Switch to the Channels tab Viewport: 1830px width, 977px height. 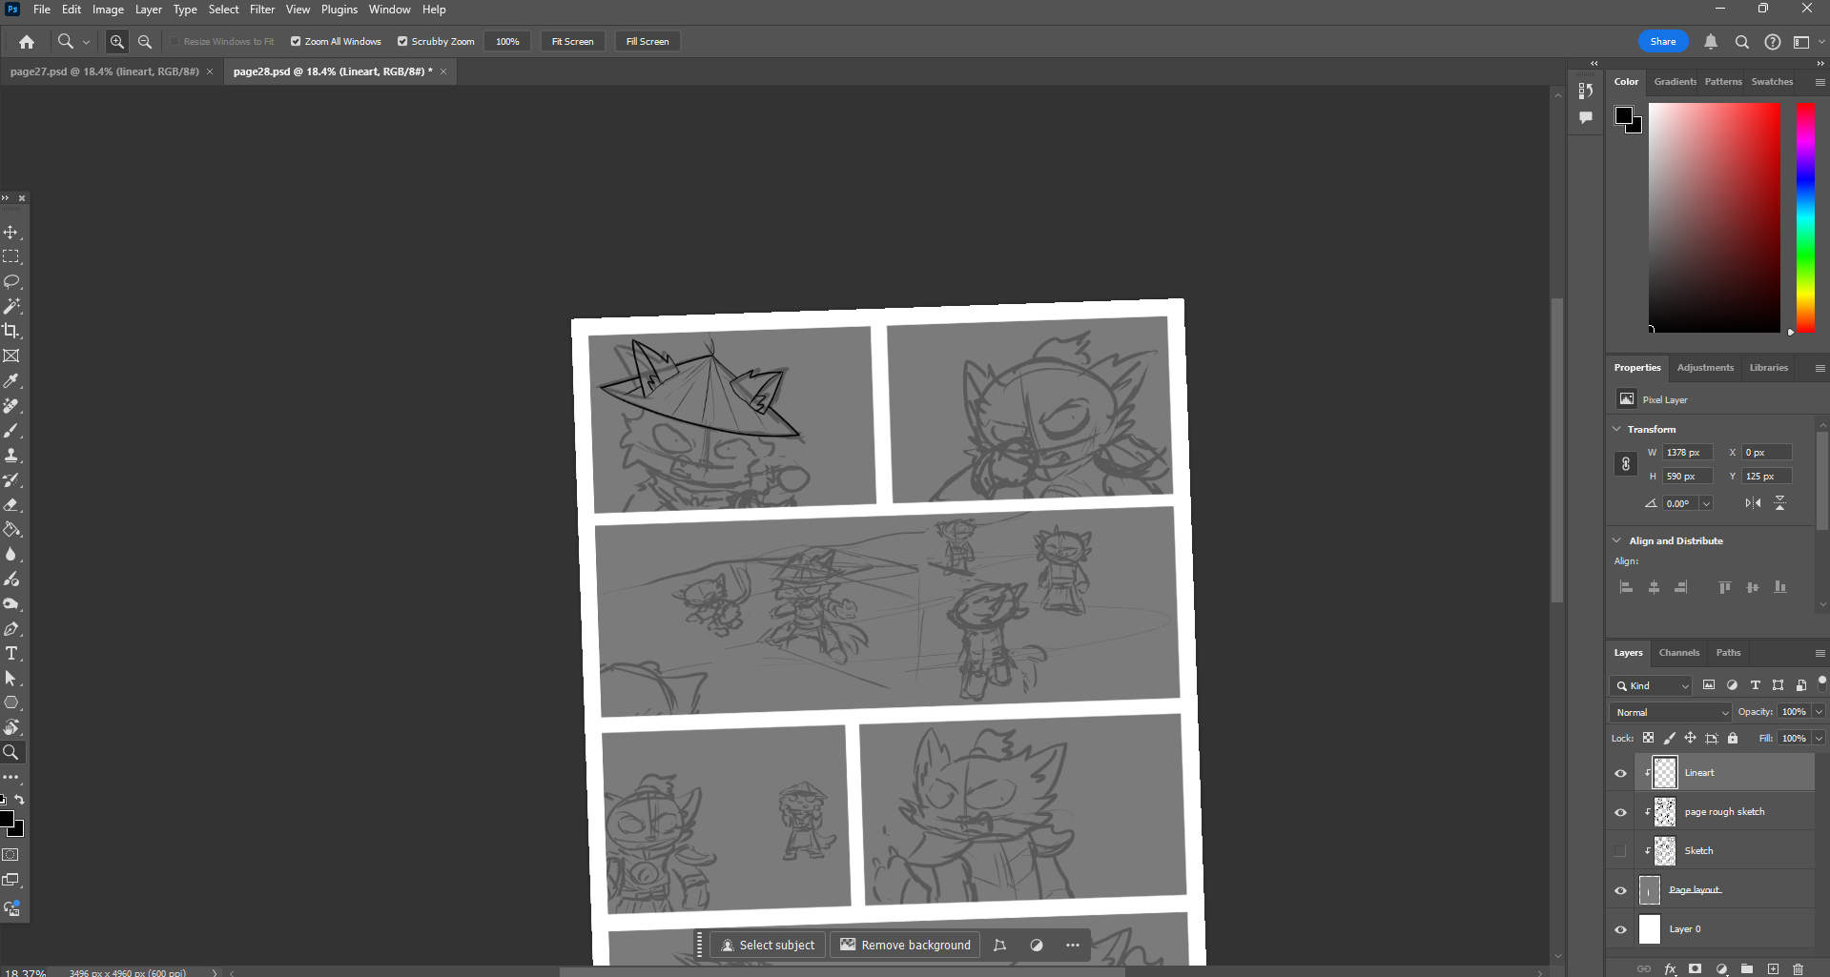(x=1678, y=653)
